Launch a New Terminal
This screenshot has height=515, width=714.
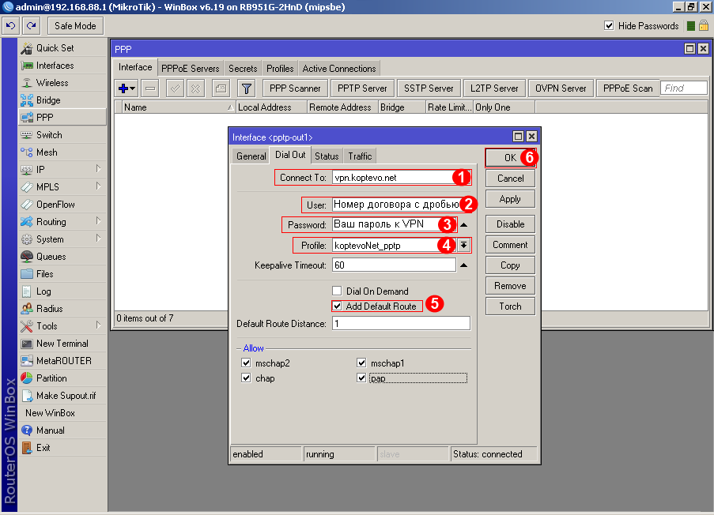[x=62, y=344]
